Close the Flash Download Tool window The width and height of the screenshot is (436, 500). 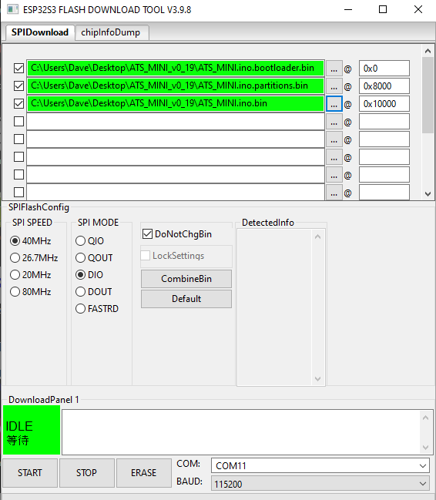[418, 9]
